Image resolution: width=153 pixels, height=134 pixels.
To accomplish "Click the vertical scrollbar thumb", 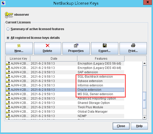I will point(145,100).
